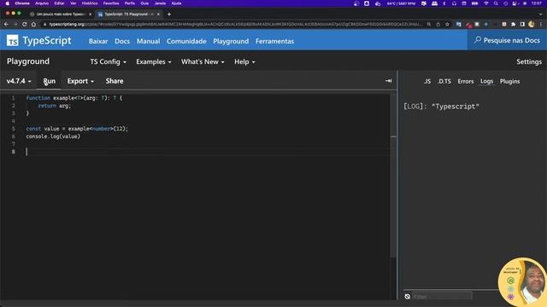Collapse the sidebar with the arrow icon

point(388,81)
